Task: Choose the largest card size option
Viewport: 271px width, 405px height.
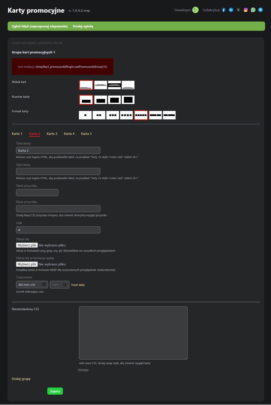Action: (128, 100)
